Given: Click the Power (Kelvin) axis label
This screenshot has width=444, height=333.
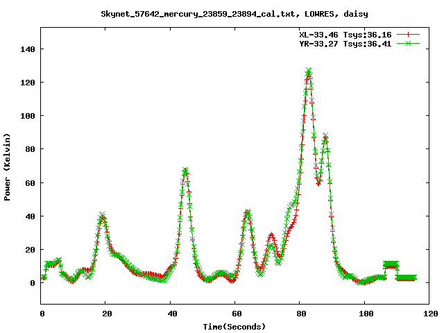Looking at the screenshot, I should 7,167.
